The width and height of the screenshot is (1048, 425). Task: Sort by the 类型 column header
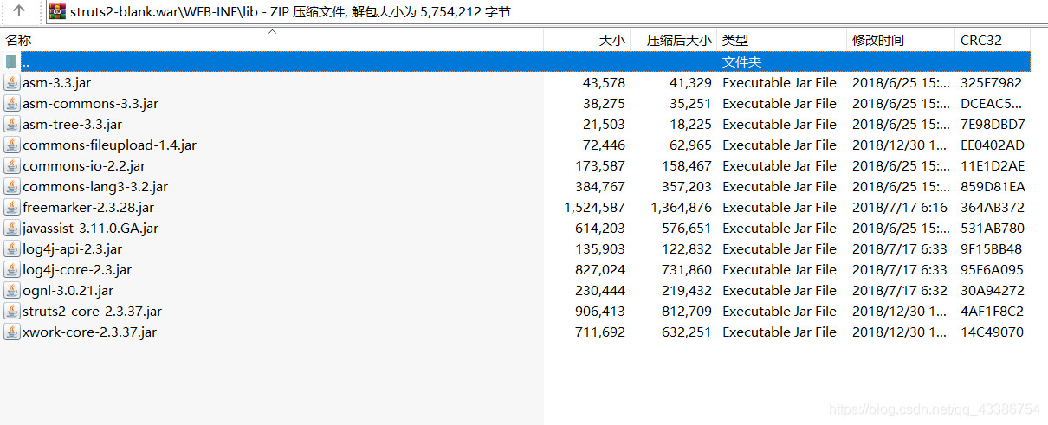coord(782,40)
